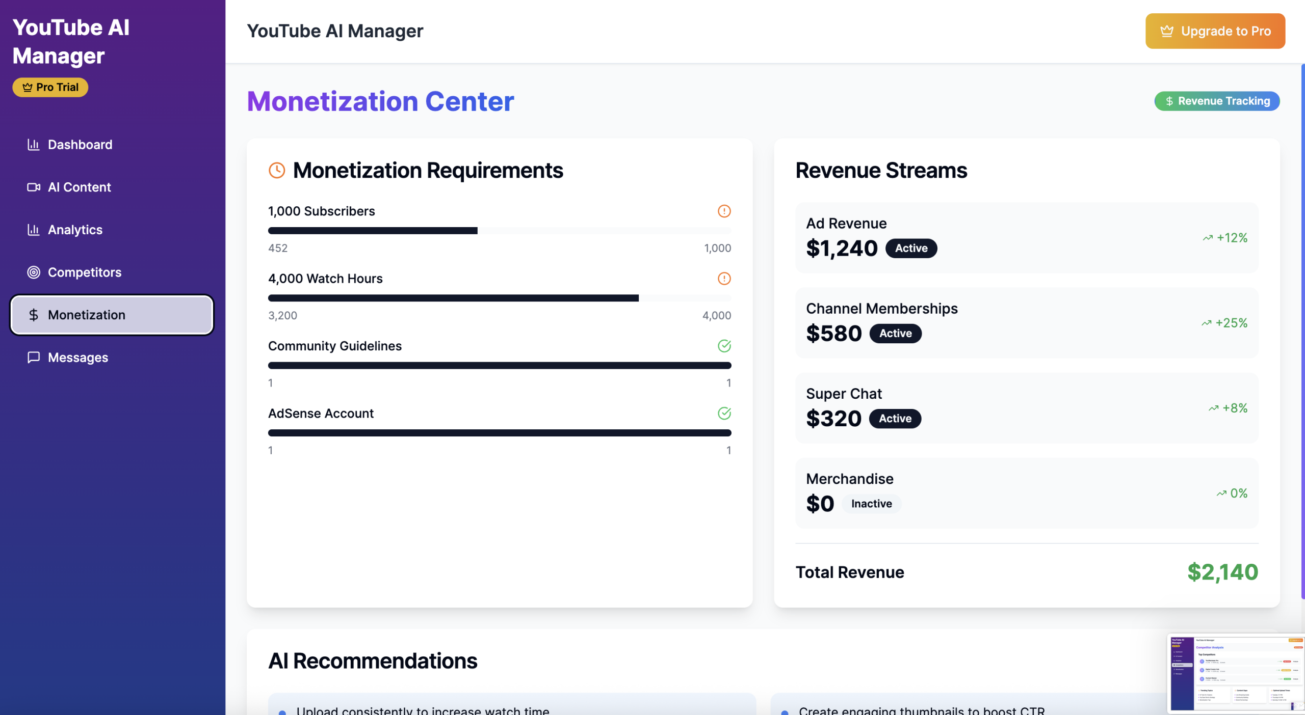Click the Competitor Analysis preview thumbnail

pyautogui.click(x=1236, y=673)
